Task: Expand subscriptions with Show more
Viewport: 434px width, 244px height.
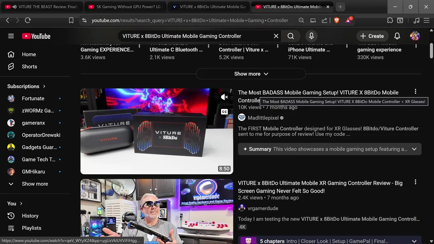Action: point(35,184)
